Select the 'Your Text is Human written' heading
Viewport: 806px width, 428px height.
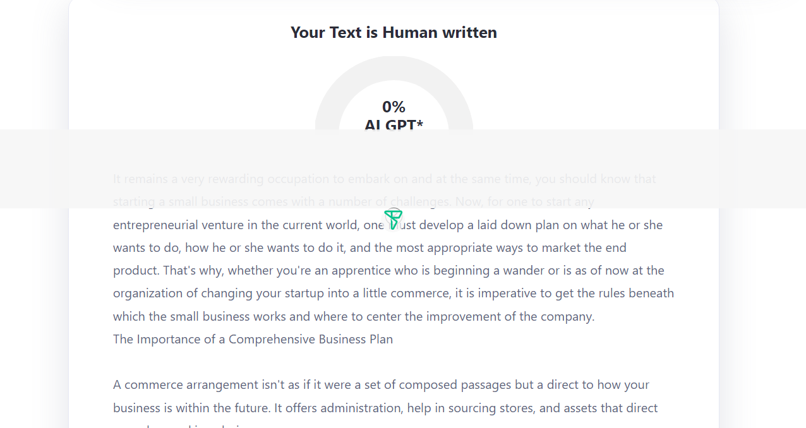coord(394,32)
